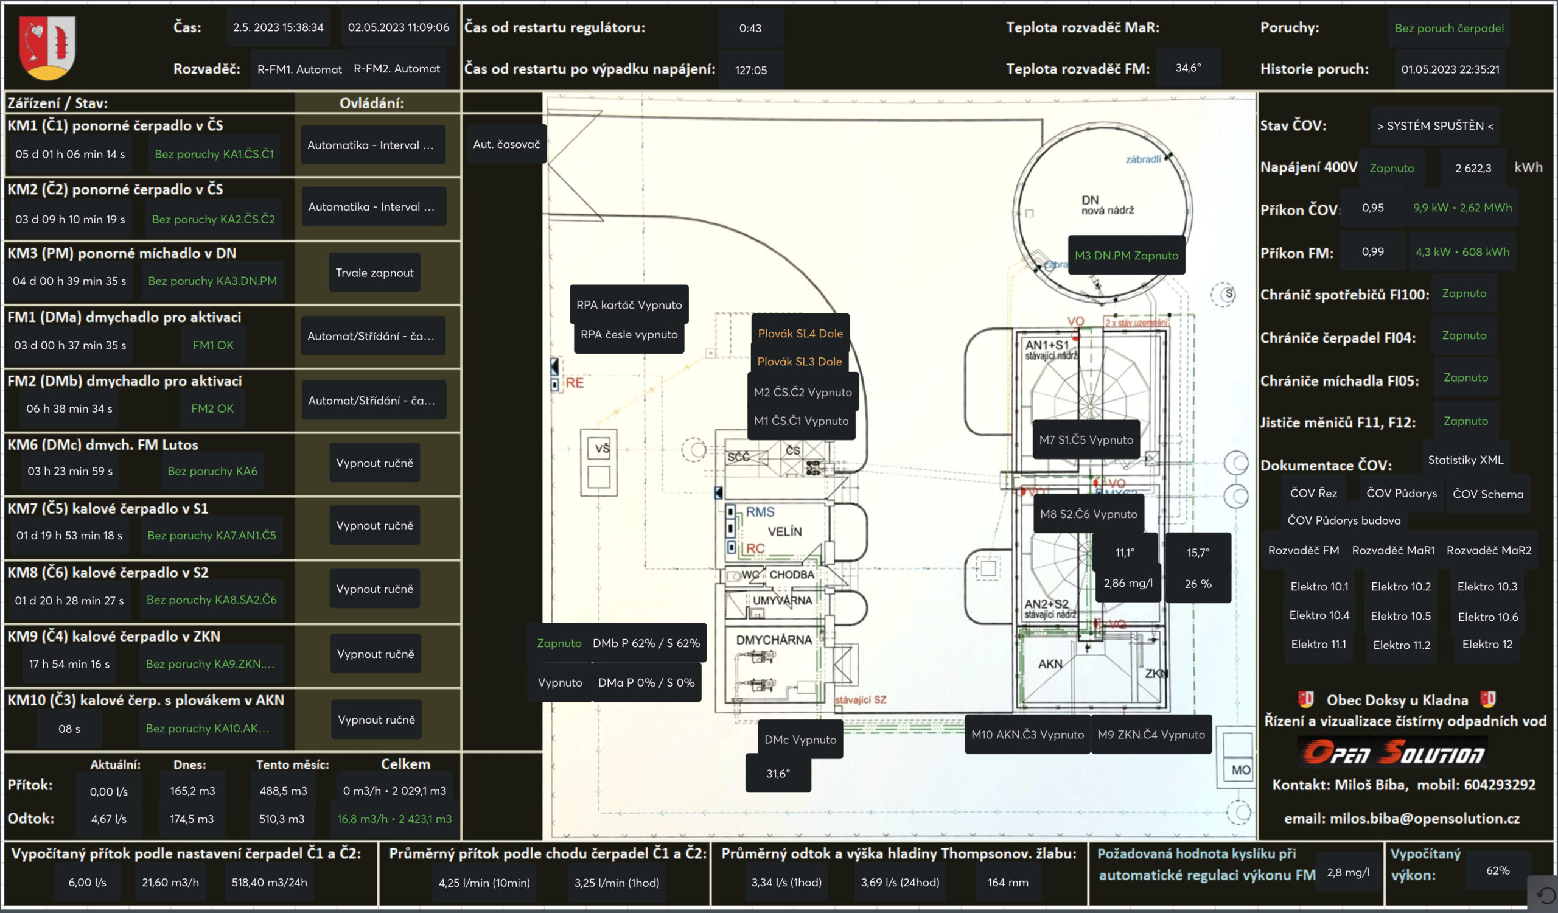This screenshot has height=913, width=1558.
Task: Open ČOV Schema documentation
Action: point(1487,494)
